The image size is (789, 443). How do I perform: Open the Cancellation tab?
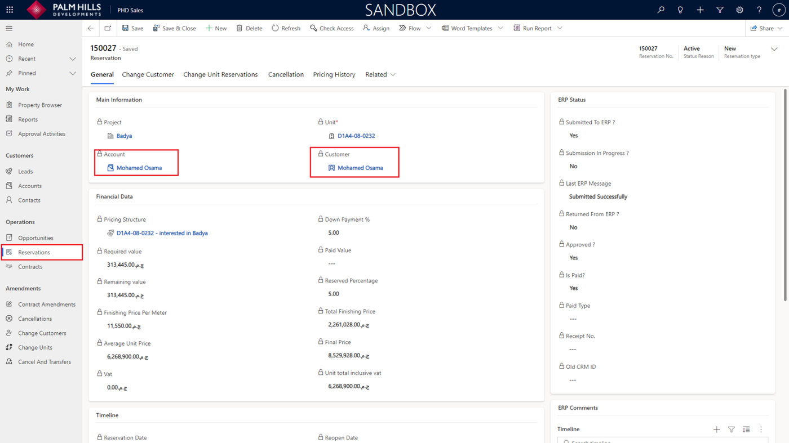(286, 74)
